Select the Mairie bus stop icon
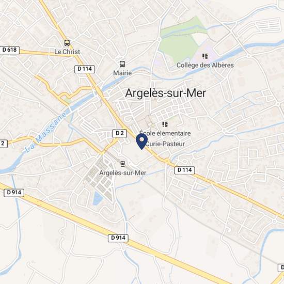The width and height of the screenshot is (284, 284). [122, 64]
